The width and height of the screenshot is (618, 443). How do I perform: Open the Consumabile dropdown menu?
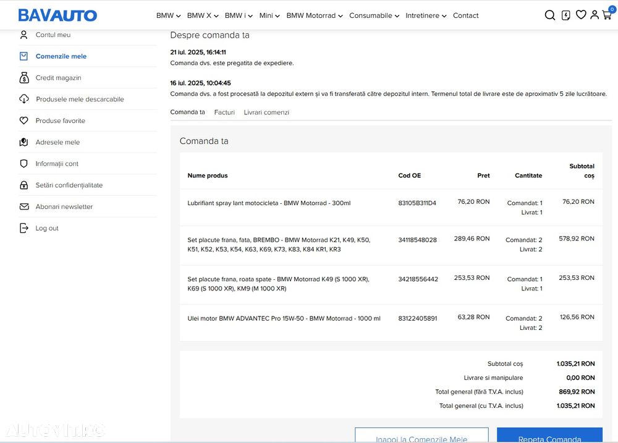point(374,15)
